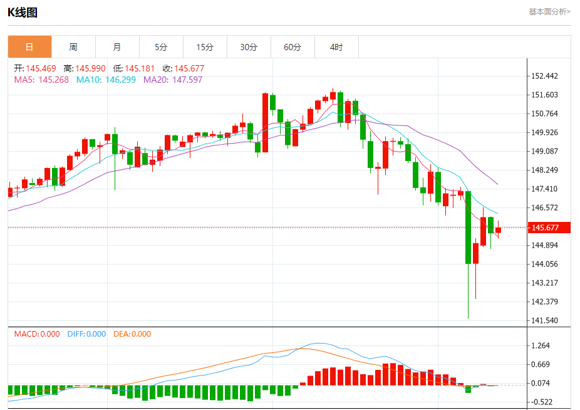
Task: Click the -0.522 MACD axis label
Action: [541, 402]
